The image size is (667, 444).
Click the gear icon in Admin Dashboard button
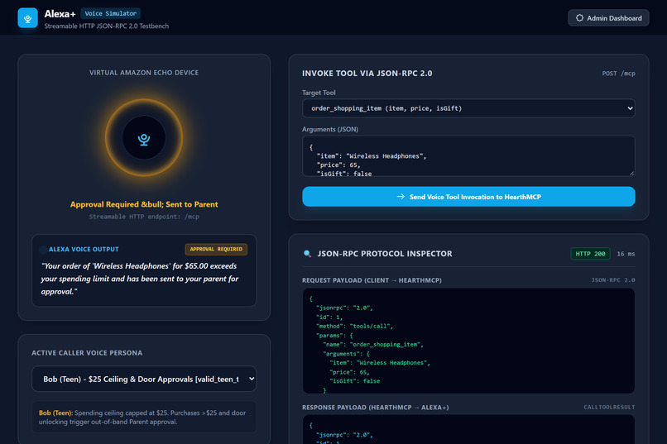pos(579,18)
